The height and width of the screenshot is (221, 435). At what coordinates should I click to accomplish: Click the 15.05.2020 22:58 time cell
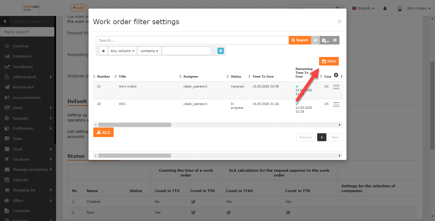pyautogui.click(x=266, y=86)
